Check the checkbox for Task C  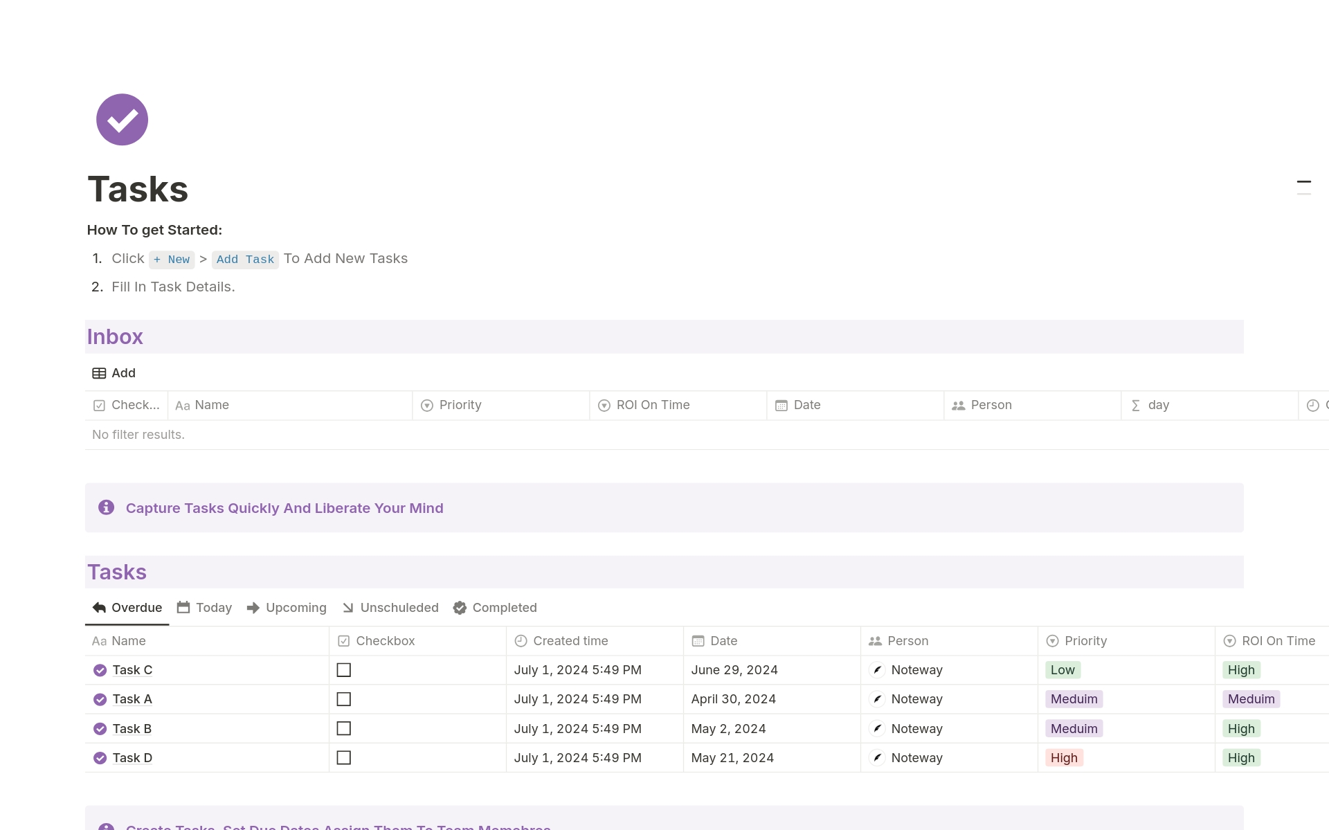tap(344, 669)
